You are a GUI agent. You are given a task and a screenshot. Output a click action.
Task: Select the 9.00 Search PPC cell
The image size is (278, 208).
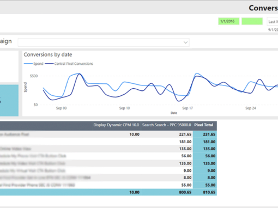[x=187, y=170]
